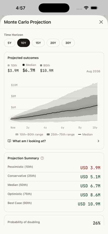This screenshot has width=108, height=234.
Task: Tap the Median line legend marker
Action: point(80,135)
